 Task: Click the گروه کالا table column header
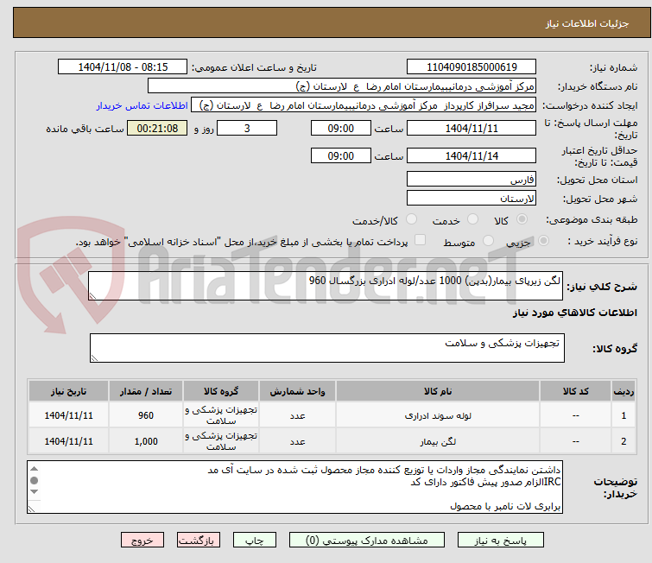[x=221, y=391]
